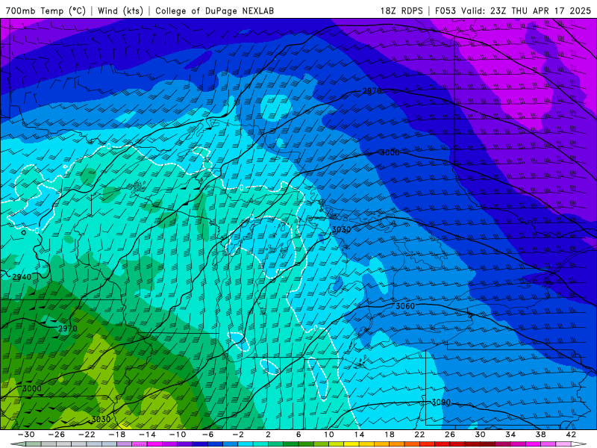597x448 pixels.
Task: Click the 3000 contour label over blue shading
Action: pos(390,152)
